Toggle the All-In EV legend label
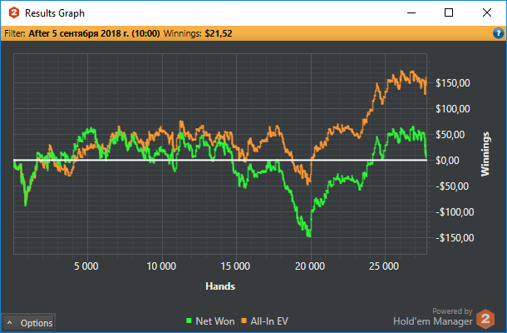This screenshot has height=333, width=507. [x=269, y=321]
